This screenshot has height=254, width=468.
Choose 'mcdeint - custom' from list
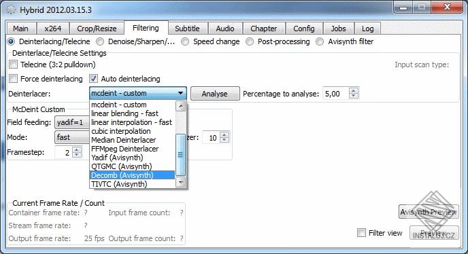132,105
